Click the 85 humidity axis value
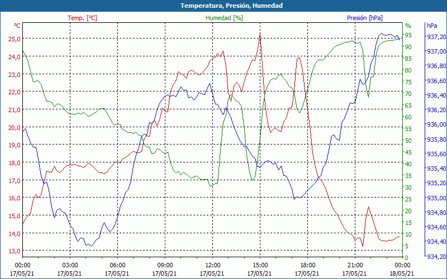The image size is (447, 279). (x=408, y=59)
